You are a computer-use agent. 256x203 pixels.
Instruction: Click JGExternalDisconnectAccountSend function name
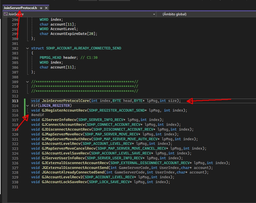pos(75,168)
